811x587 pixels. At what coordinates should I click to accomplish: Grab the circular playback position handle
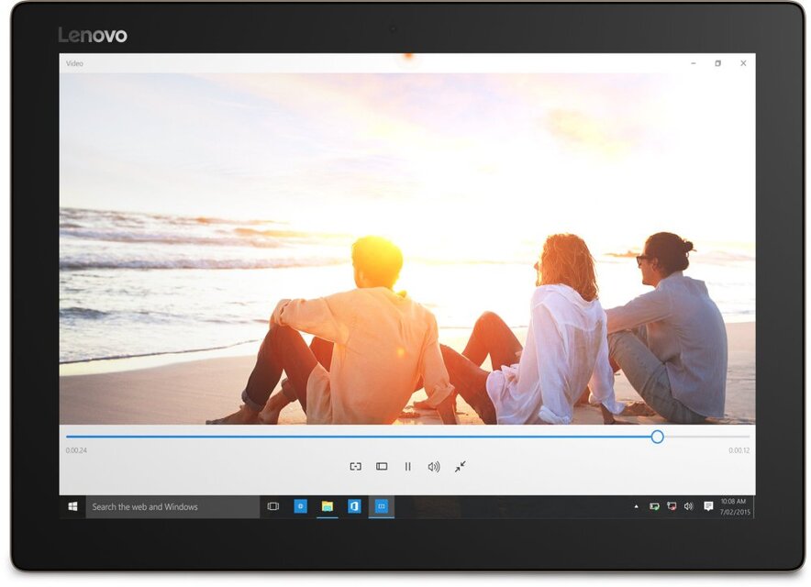[x=657, y=437]
